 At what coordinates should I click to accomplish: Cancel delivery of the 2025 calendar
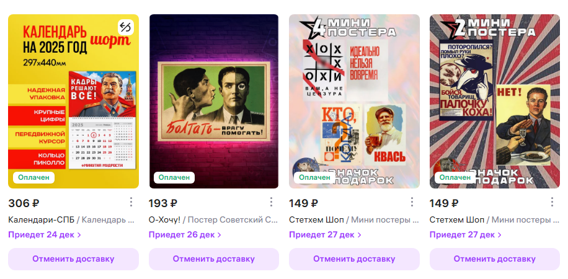click(x=74, y=259)
